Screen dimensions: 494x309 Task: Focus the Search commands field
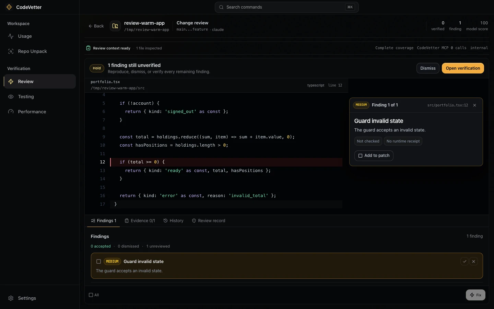coord(287,7)
